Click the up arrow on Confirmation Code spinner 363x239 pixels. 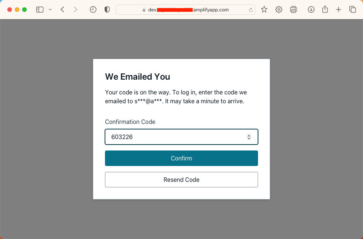tap(250, 135)
